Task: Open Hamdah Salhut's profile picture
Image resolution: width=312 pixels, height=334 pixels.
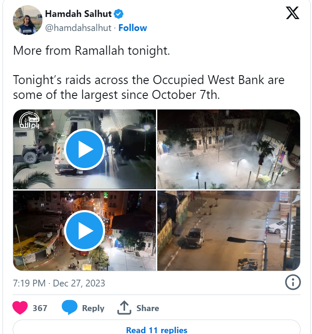Action: [28, 20]
